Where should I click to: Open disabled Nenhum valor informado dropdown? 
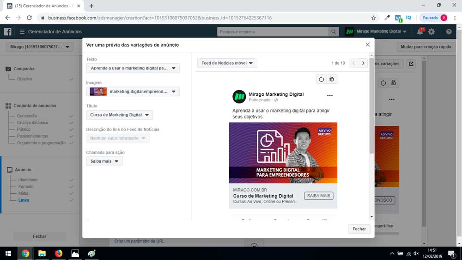pyautogui.click(x=118, y=138)
